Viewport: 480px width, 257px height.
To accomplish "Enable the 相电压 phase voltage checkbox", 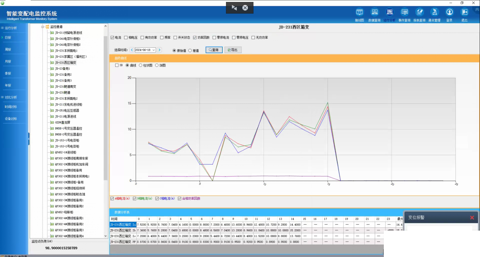I will click(126, 38).
